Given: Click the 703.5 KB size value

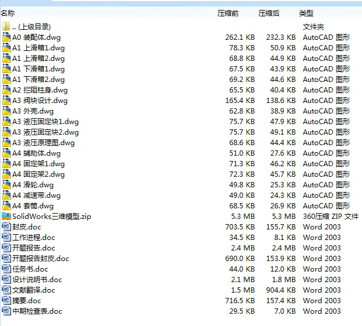Looking at the screenshot, I should [240, 227].
